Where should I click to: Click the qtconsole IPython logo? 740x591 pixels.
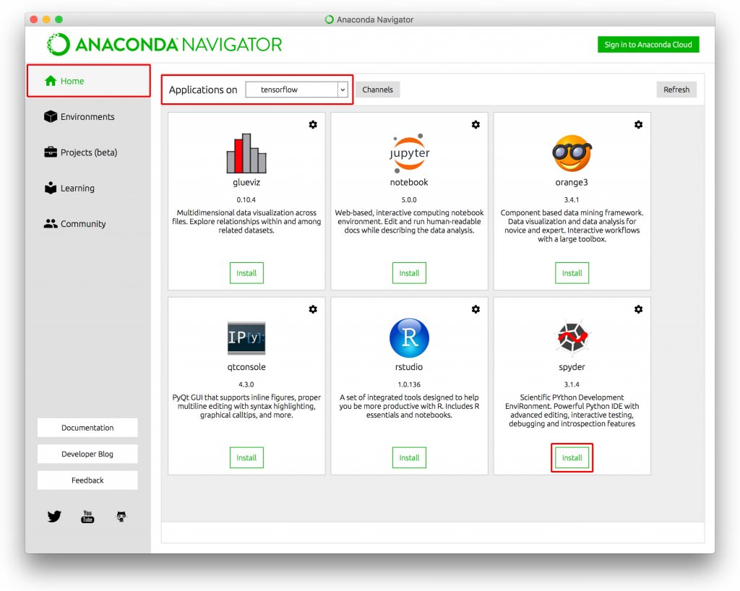click(x=246, y=337)
